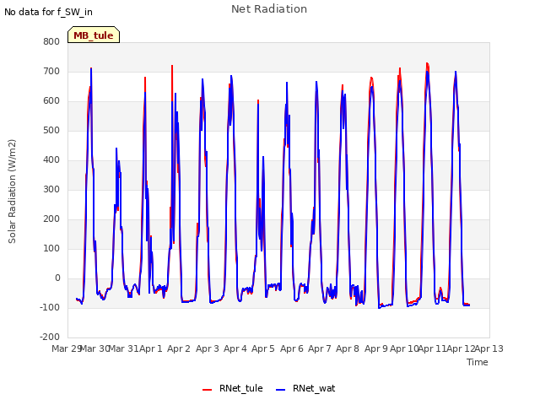Click the Apr 3 x-axis label
The height and width of the screenshot is (405, 540).
(208, 348)
